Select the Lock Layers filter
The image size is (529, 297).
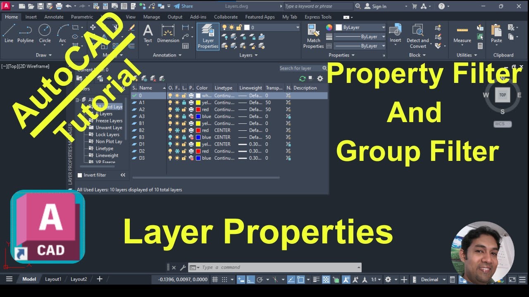[x=107, y=134]
